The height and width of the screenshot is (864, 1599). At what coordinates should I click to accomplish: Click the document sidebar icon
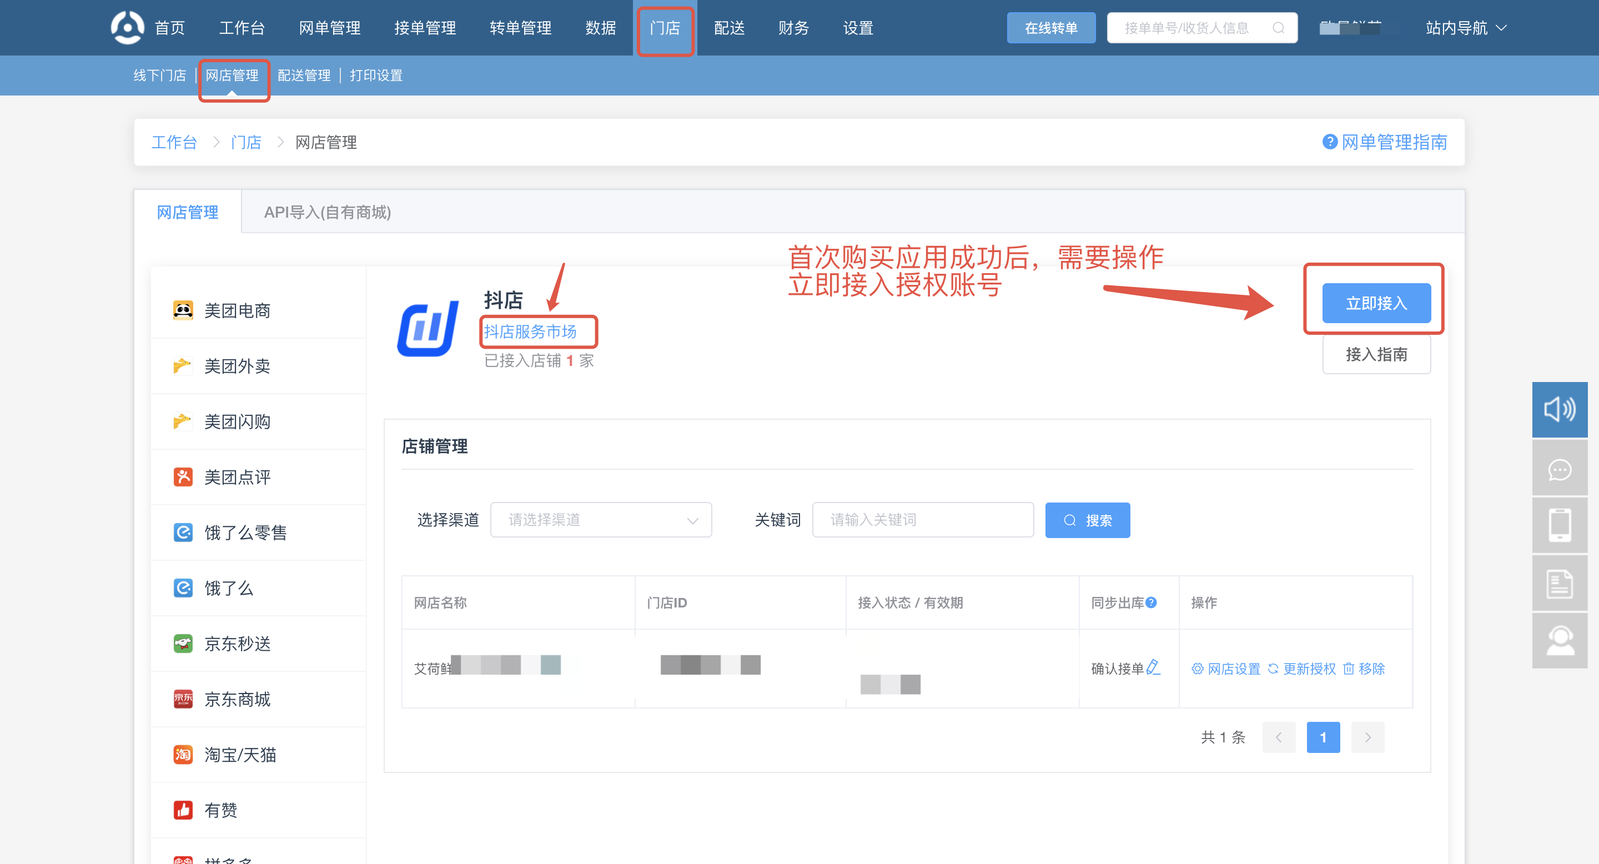point(1559,583)
